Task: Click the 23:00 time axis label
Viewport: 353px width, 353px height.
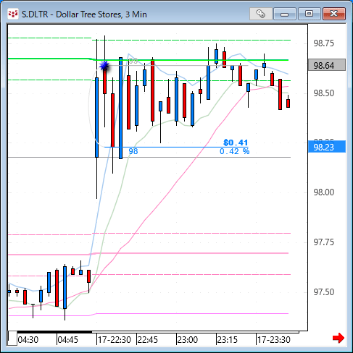Action: (188, 340)
